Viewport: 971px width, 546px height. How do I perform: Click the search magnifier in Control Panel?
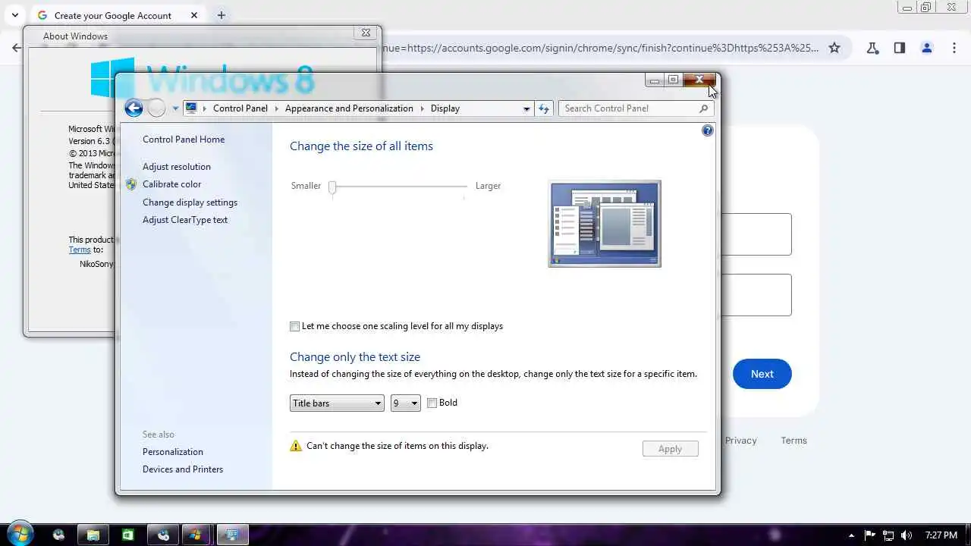pyautogui.click(x=703, y=108)
